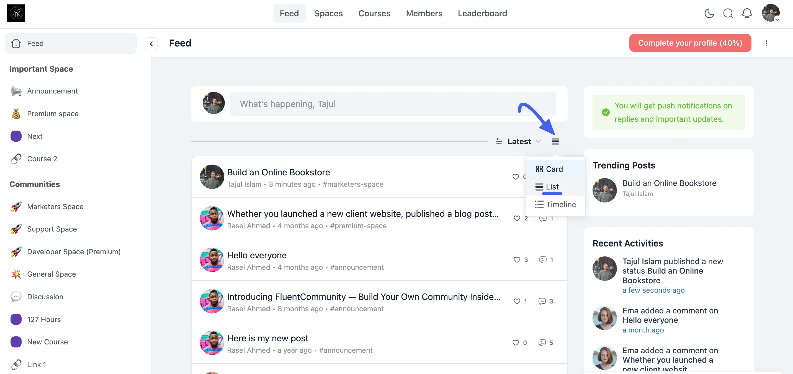The width and height of the screenshot is (793, 374).
Task: Open Developer Space (Premium) rocket icon
Action: point(16,251)
